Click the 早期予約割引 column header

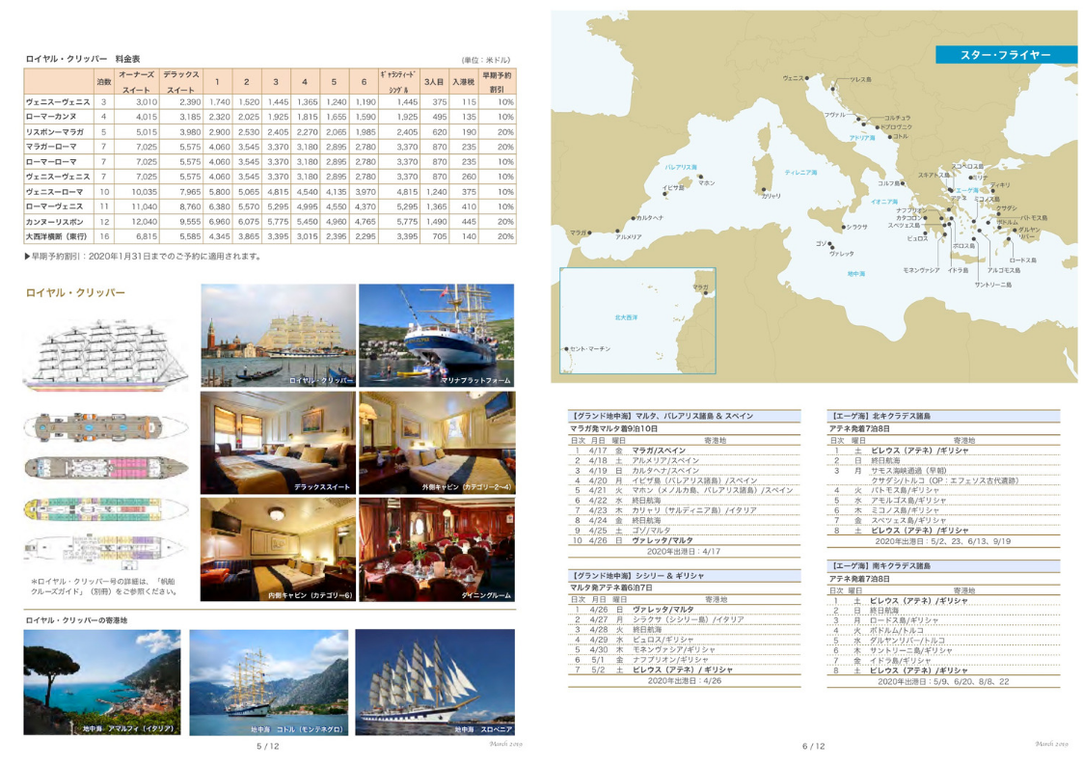click(x=498, y=81)
